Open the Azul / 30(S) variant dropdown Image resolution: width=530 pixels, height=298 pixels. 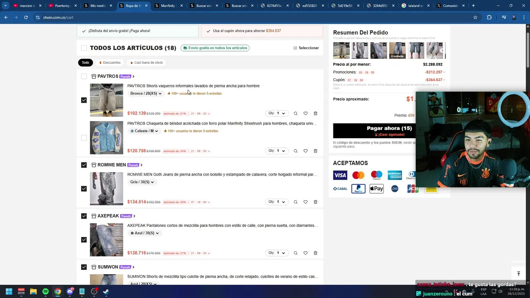(145, 233)
